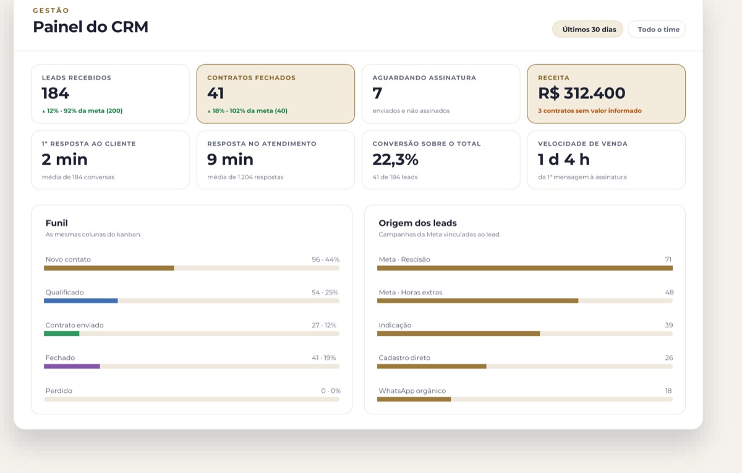
Task: Click the '54 · 25%' value
Action: 325,292
